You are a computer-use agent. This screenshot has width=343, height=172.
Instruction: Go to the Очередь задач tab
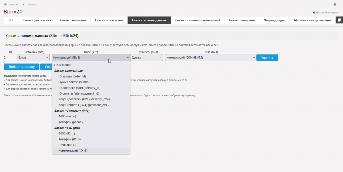[x=274, y=20]
